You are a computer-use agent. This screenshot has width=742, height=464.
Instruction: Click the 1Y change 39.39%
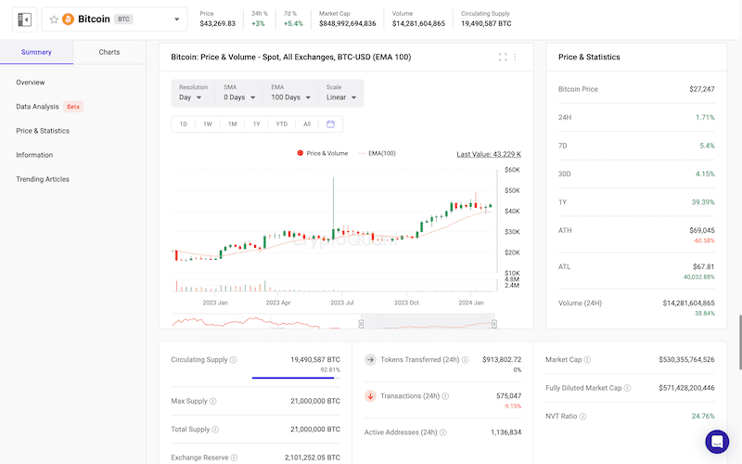(703, 202)
